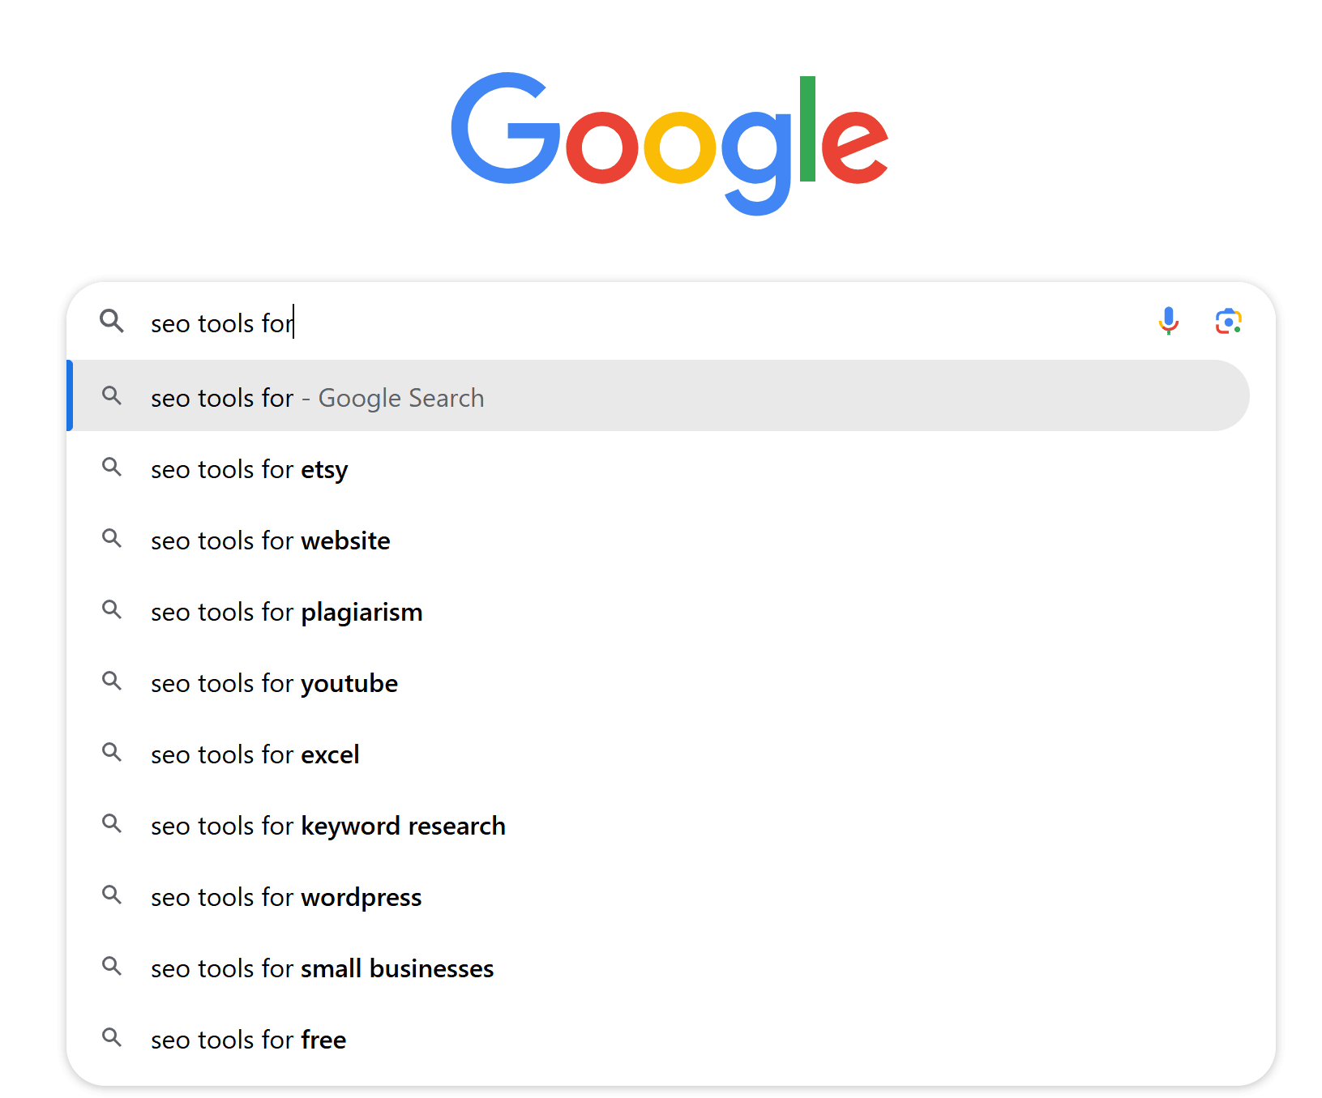1322x1098 pixels.
Task: Choose the "seo tools for keyword research" suggestion
Action: [658, 825]
